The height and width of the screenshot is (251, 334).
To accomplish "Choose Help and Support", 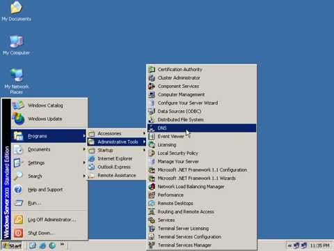I will point(49,190).
